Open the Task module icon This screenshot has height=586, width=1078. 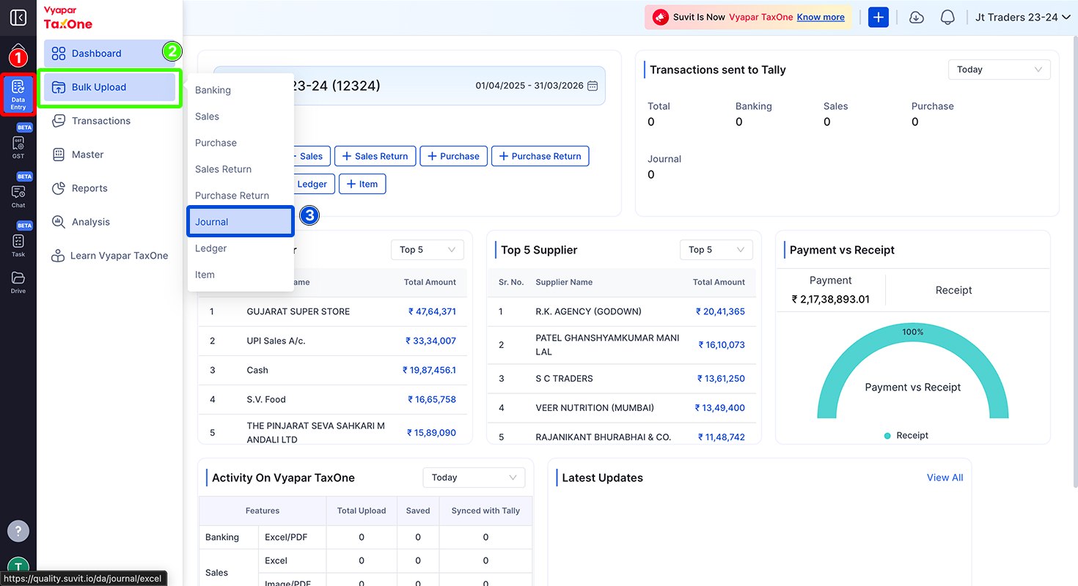(18, 245)
